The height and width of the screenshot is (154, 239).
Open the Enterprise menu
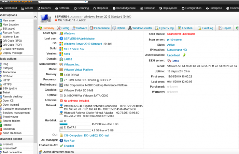point(214,8)
